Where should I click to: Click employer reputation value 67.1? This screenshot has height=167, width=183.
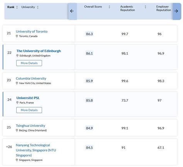161,147
